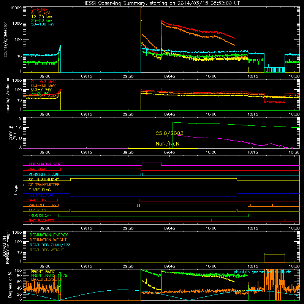Click the FRONT_RATIO legend label
This screenshot has width=304, height=304.
coord(43,272)
